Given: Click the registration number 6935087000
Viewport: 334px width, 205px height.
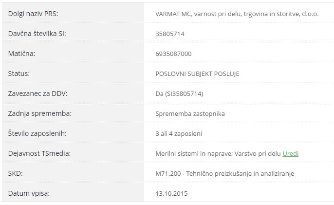Looking at the screenshot, I should click(173, 54).
